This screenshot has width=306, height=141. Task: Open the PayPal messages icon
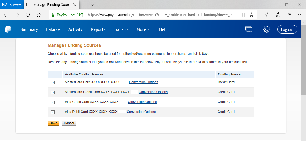click(x=249, y=29)
